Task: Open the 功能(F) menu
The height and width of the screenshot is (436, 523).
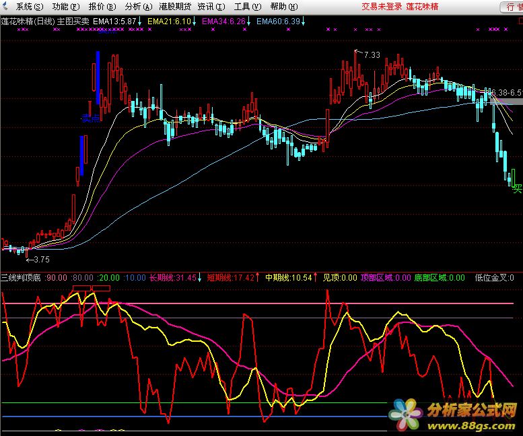Action: (x=65, y=7)
